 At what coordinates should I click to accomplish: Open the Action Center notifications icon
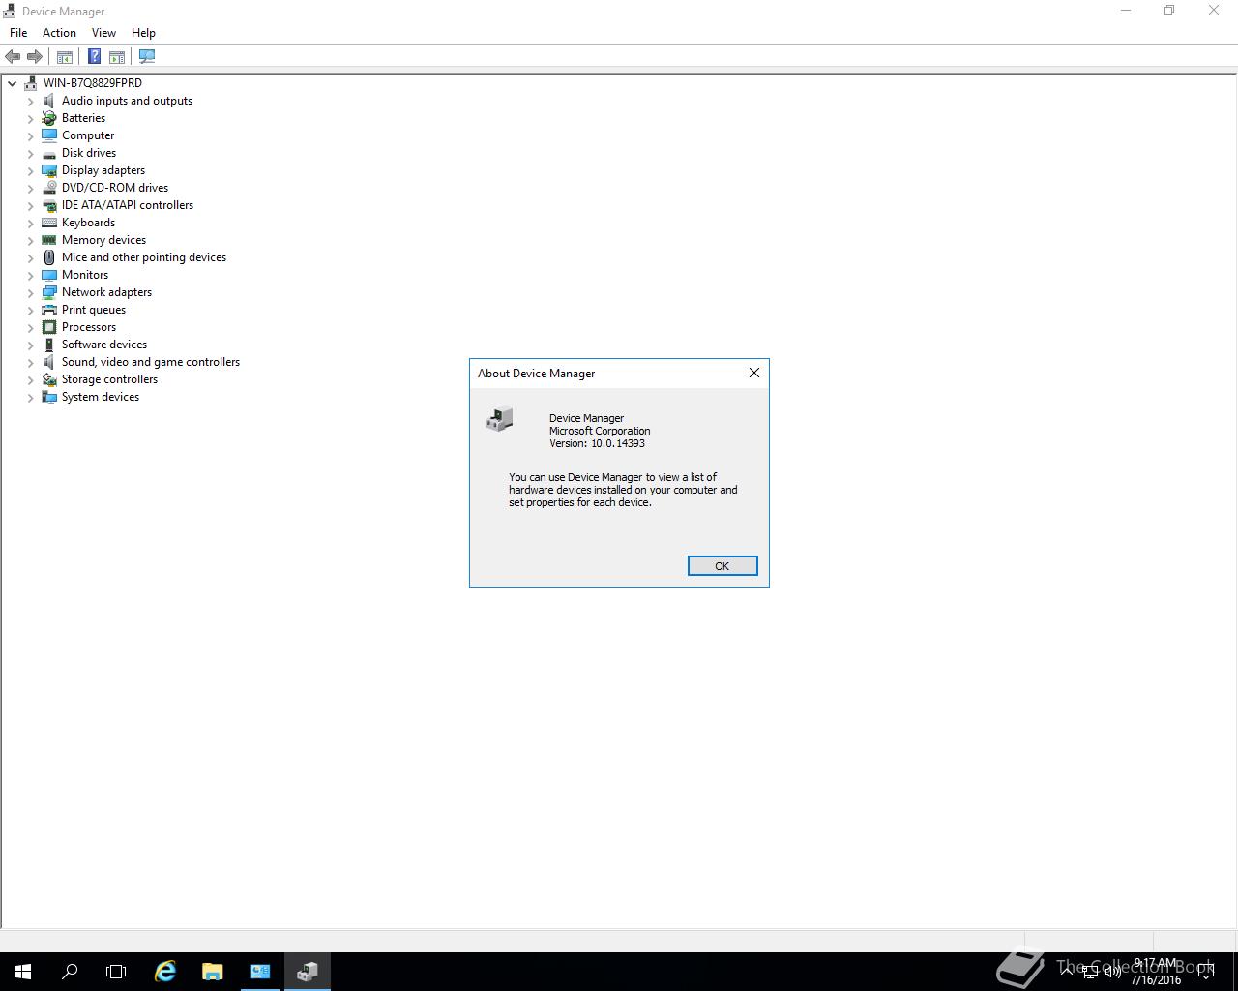1206,972
